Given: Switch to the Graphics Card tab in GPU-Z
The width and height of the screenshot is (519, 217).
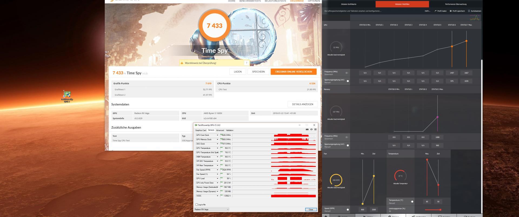Looking at the screenshot, I should click(x=201, y=130).
